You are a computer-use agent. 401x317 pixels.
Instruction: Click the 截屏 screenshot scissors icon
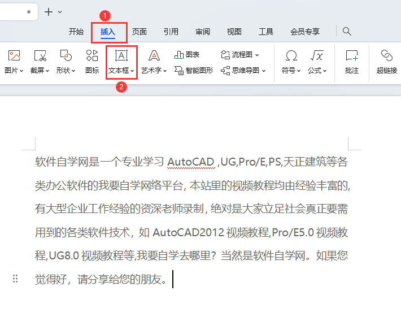(x=40, y=55)
